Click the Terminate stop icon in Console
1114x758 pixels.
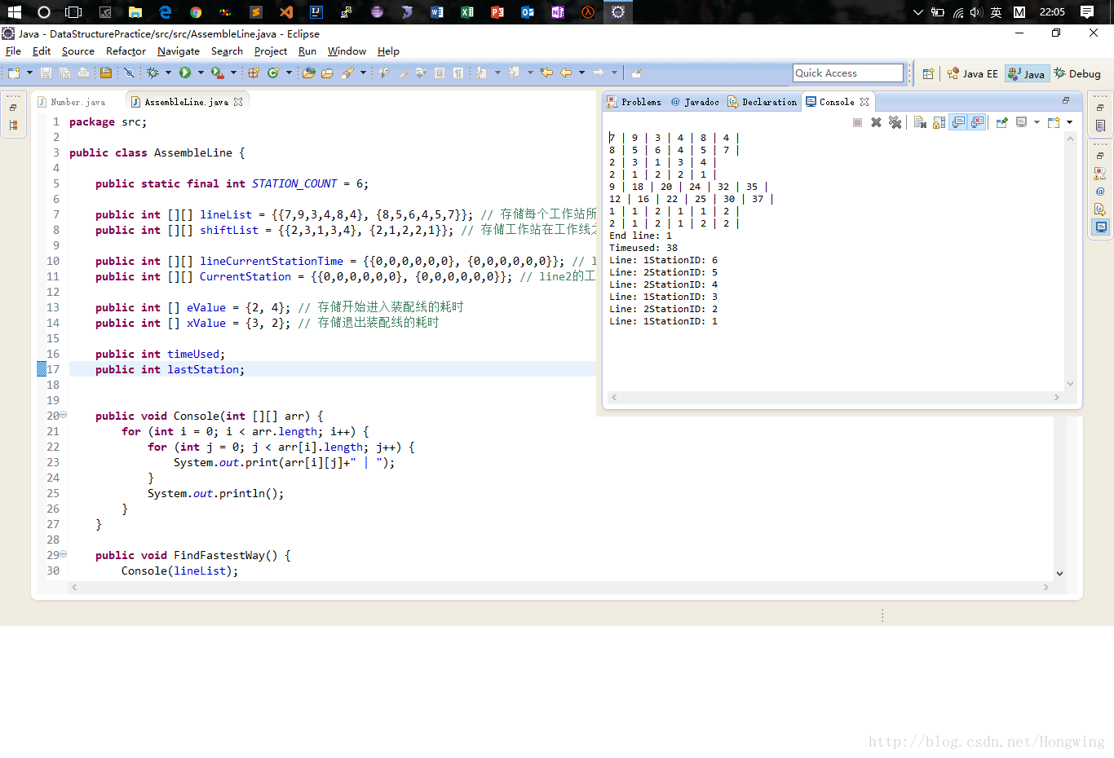[x=857, y=122]
